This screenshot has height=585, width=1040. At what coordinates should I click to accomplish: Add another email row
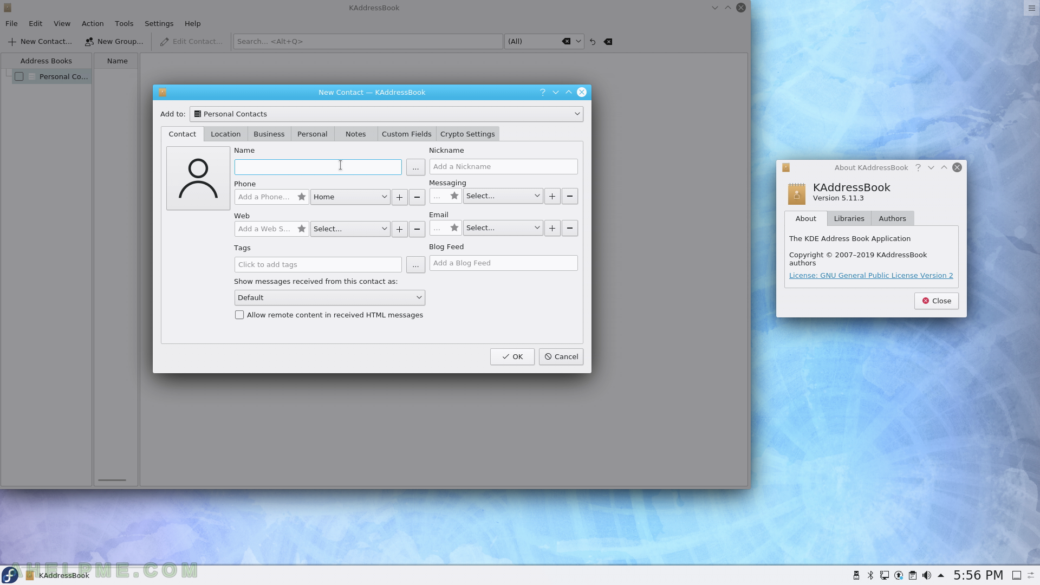552,228
